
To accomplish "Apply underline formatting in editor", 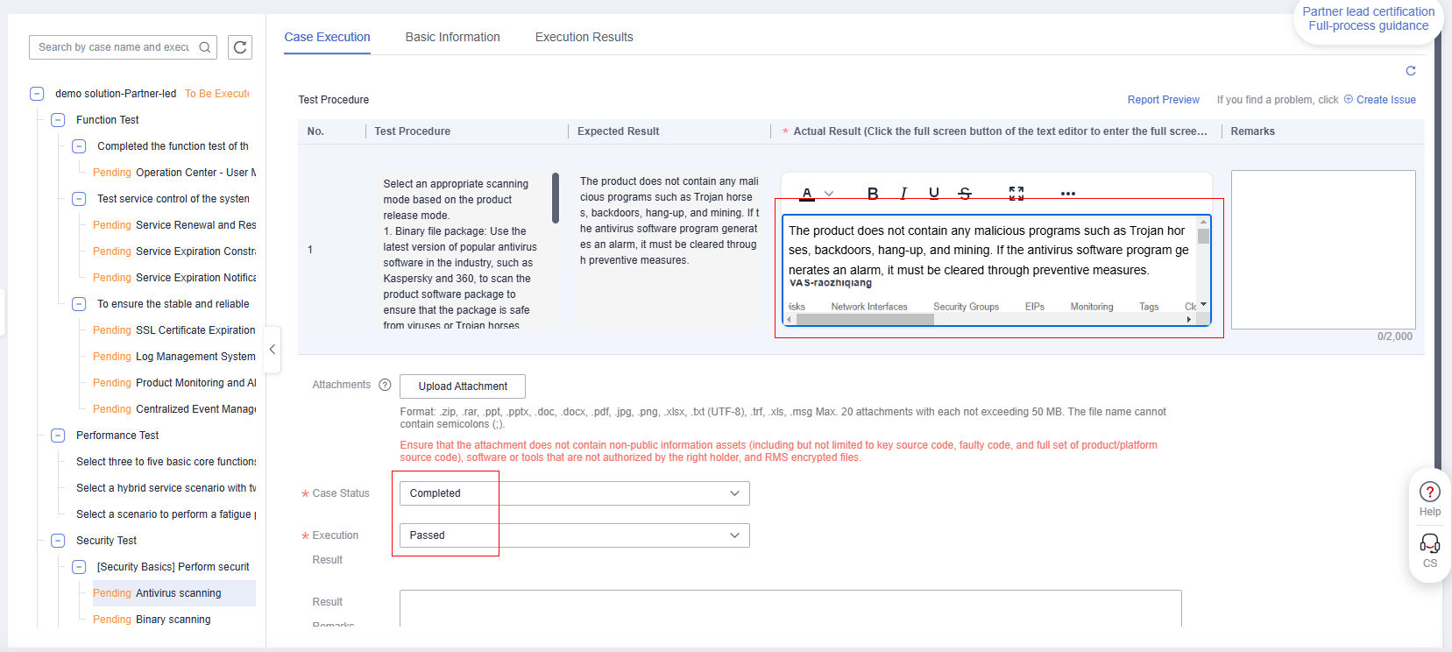I will coord(934,194).
